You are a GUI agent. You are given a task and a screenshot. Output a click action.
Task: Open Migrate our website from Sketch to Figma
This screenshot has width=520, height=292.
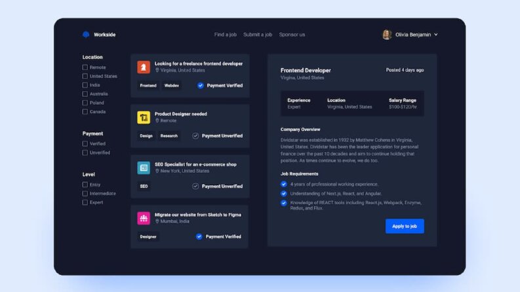pos(198,215)
